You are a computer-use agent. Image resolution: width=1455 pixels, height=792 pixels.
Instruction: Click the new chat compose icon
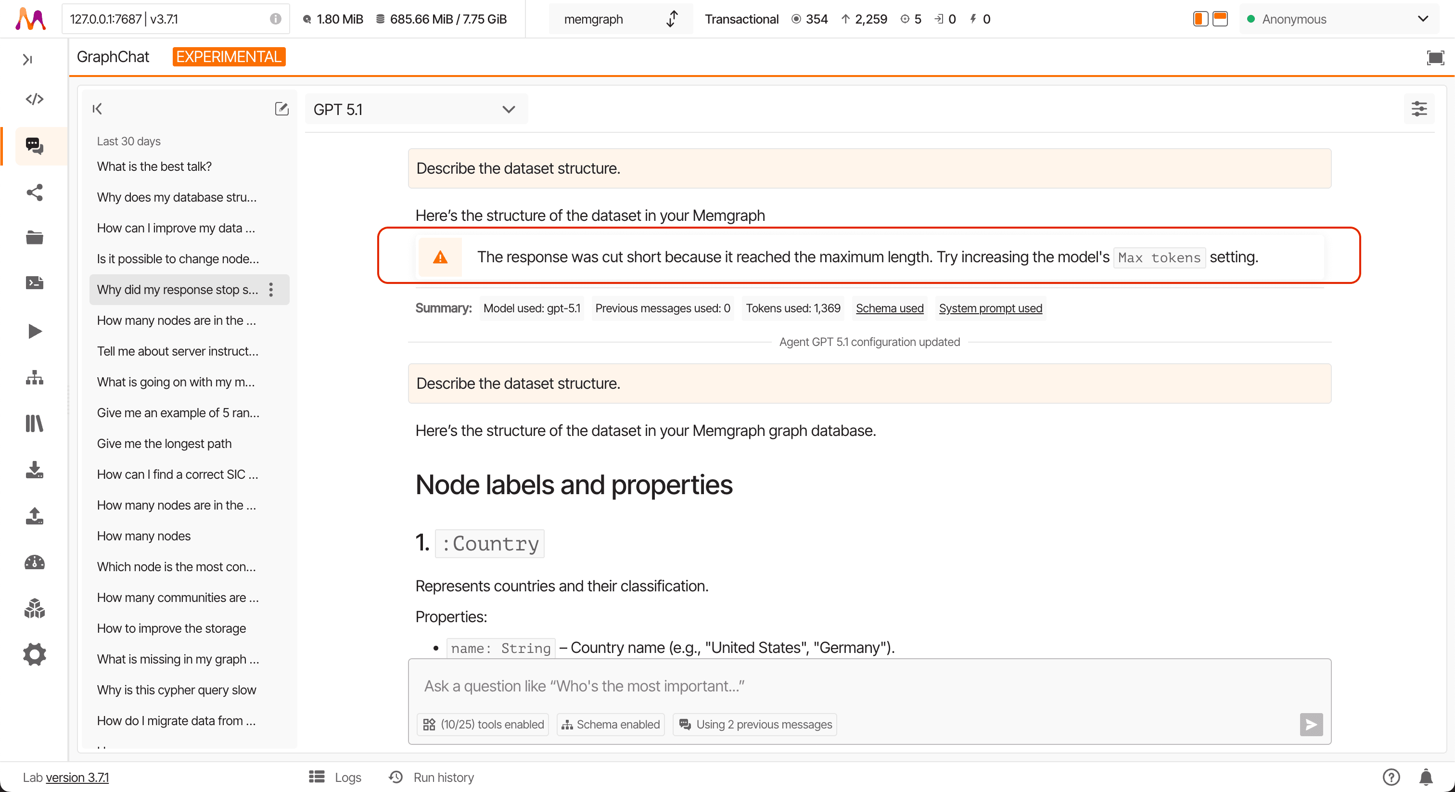tap(281, 108)
